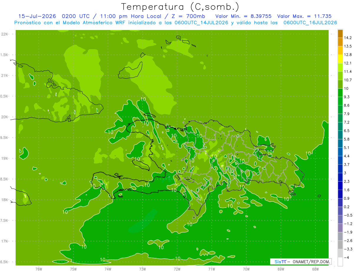Click the '72W' longitude label

point(177,269)
